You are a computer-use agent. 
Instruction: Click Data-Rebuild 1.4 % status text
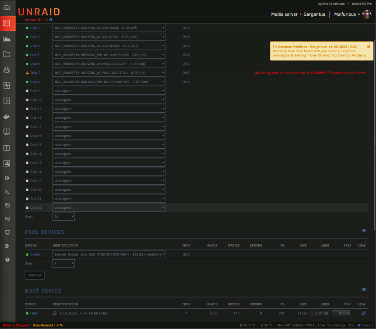(x=48, y=325)
